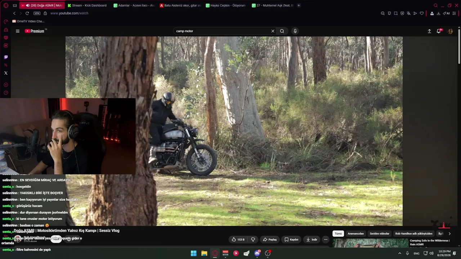The height and width of the screenshot is (259, 461).
Task: Dislike the video
Action: click(253, 240)
